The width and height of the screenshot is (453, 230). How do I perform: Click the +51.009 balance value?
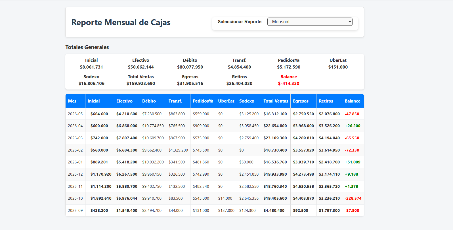pyautogui.click(x=353, y=162)
